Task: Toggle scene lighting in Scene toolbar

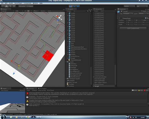Action: (28, 11)
